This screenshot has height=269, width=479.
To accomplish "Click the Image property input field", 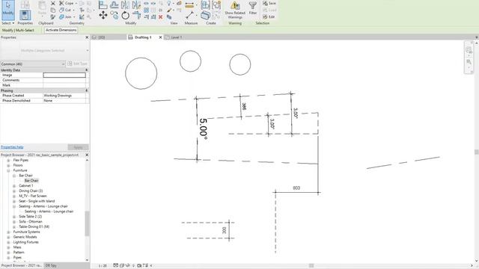I will (x=64, y=75).
